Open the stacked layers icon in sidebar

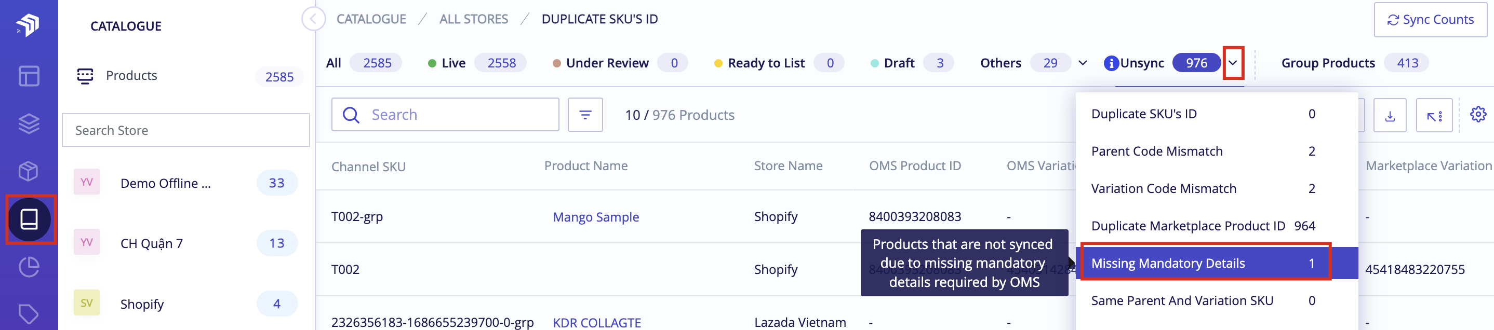pos(29,123)
